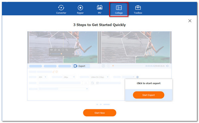Open the output folder icon
This screenshot has height=123, width=199.
[x=93, y=83]
